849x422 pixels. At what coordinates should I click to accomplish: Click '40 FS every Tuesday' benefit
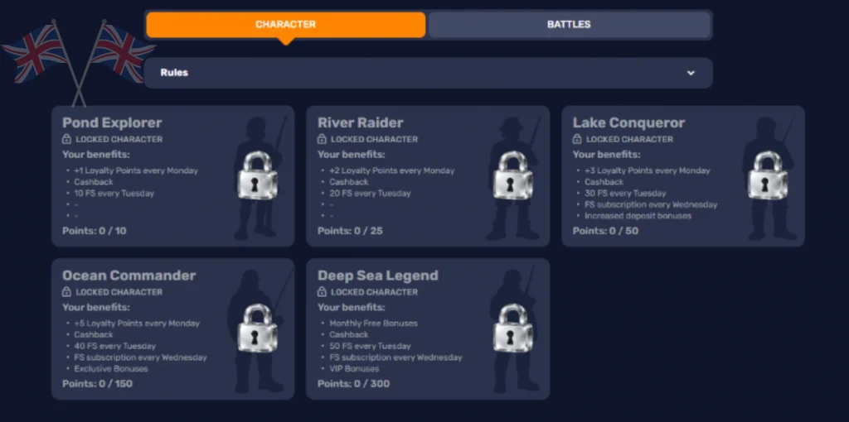coord(114,347)
